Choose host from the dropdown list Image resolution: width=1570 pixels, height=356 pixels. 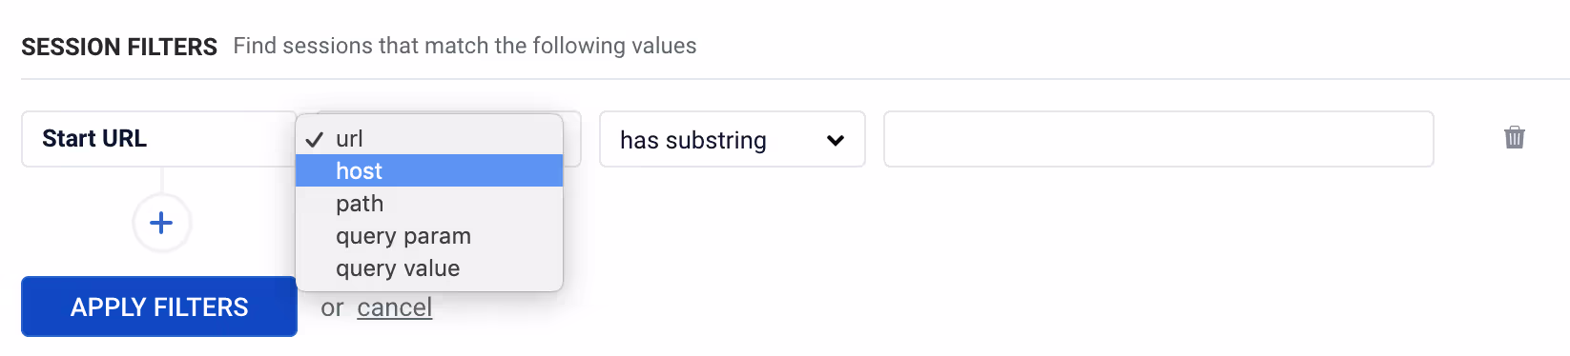[429, 170]
